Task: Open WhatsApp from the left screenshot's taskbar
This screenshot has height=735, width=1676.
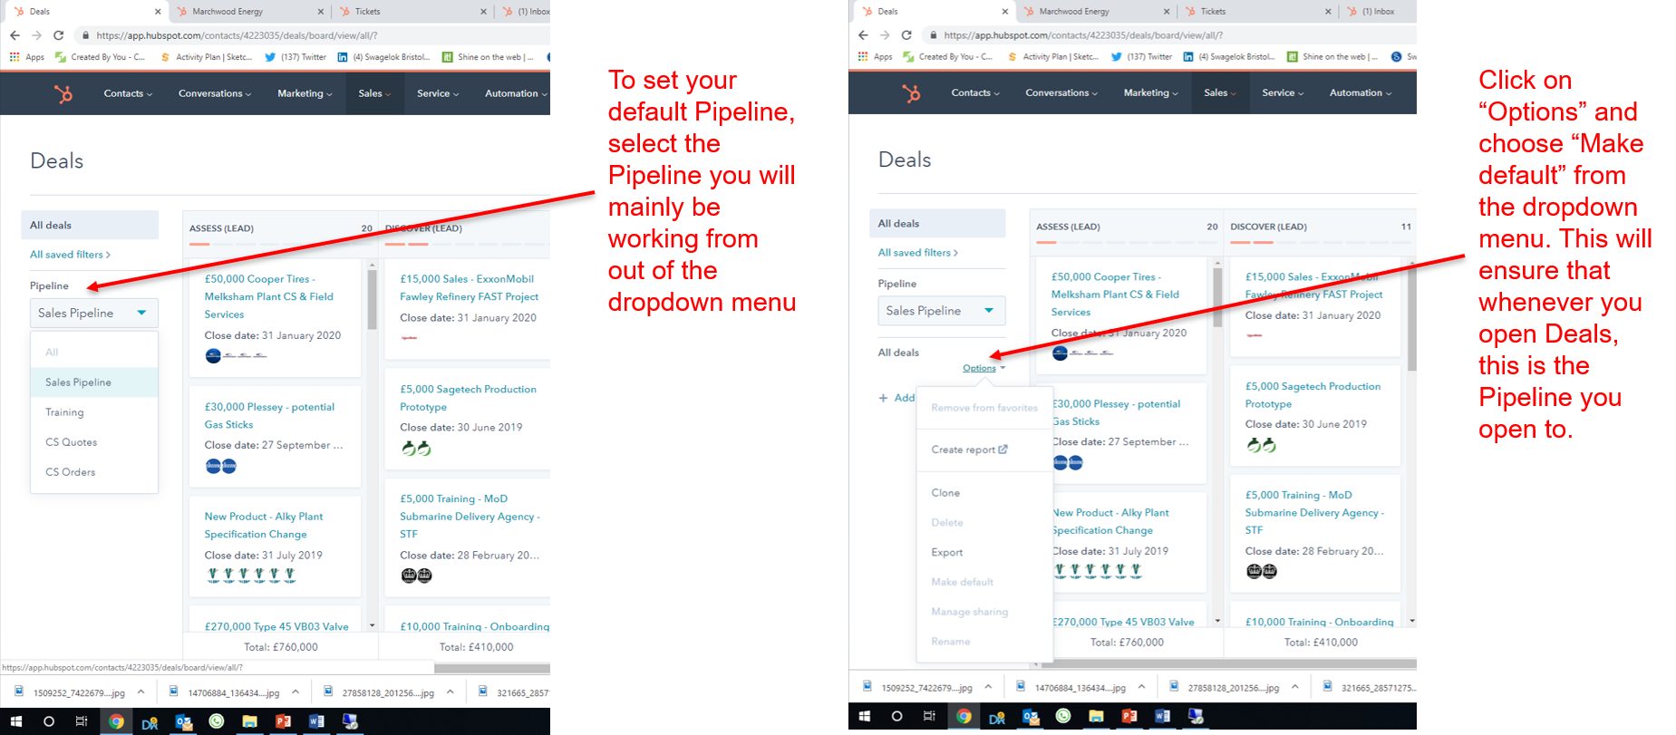Action: click(x=217, y=721)
